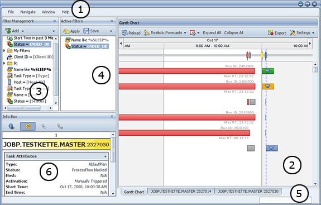321x205 pixels.
Task: Select the 'Status = [Status]' filter
Action: tap(26, 101)
